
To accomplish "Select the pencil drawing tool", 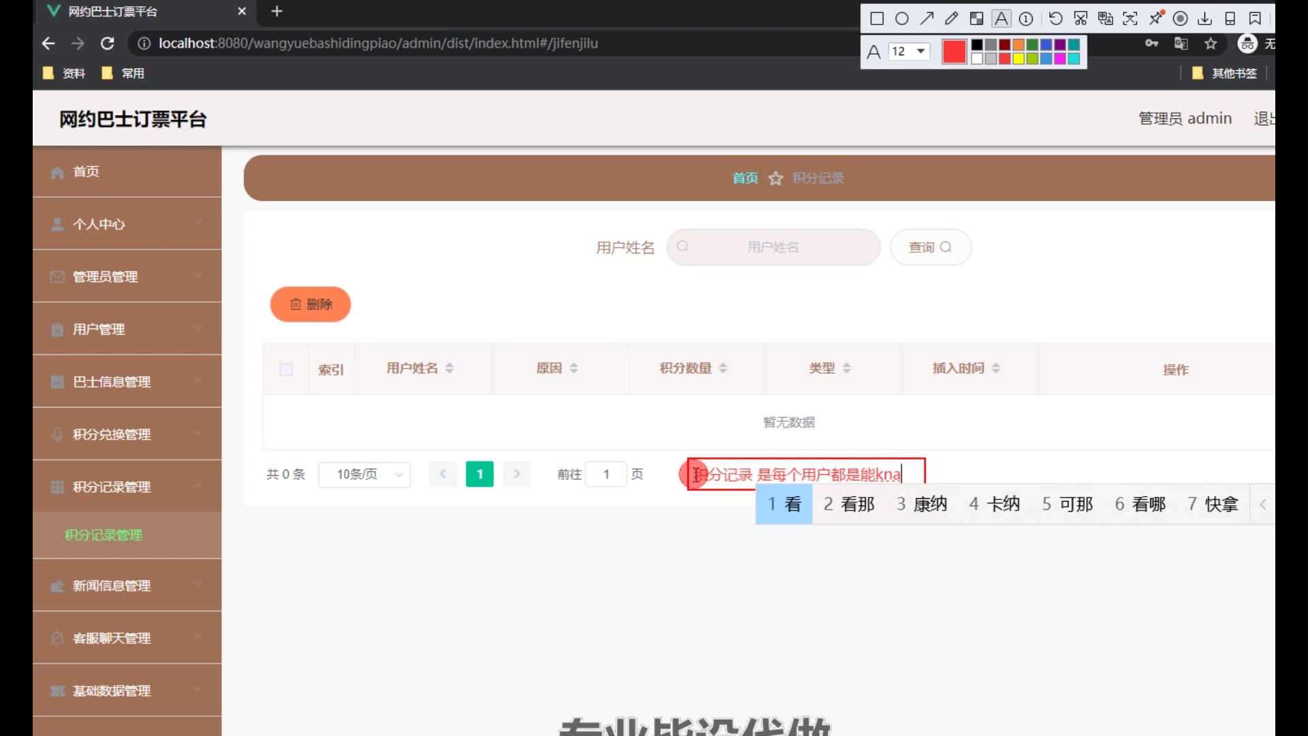I will point(952,18).
